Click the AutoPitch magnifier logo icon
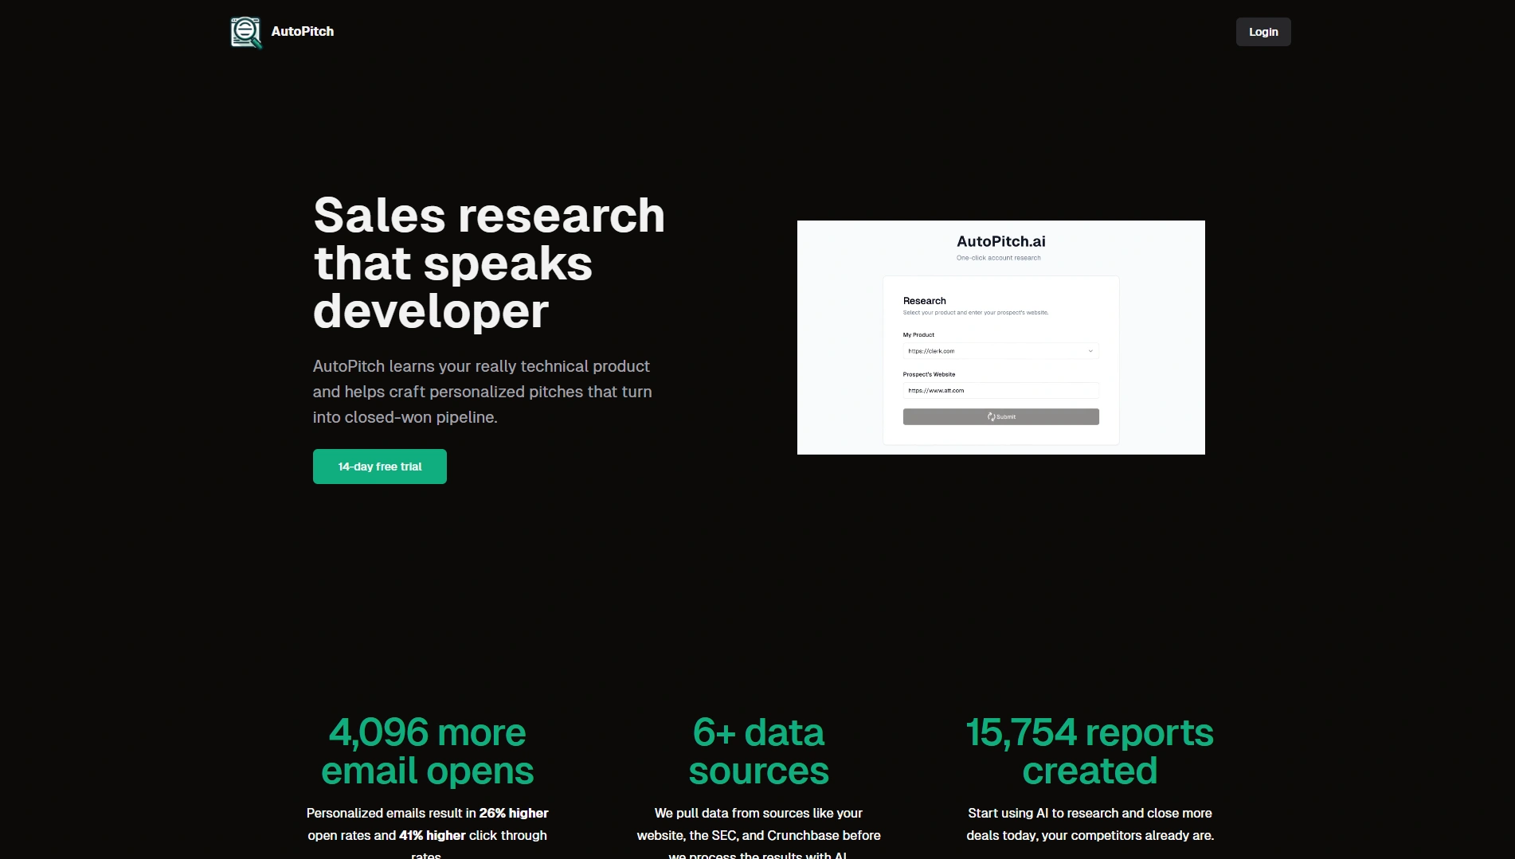The width and height of the screenshot is (1515, 859). pyautogui.click(x=246, y=32)
